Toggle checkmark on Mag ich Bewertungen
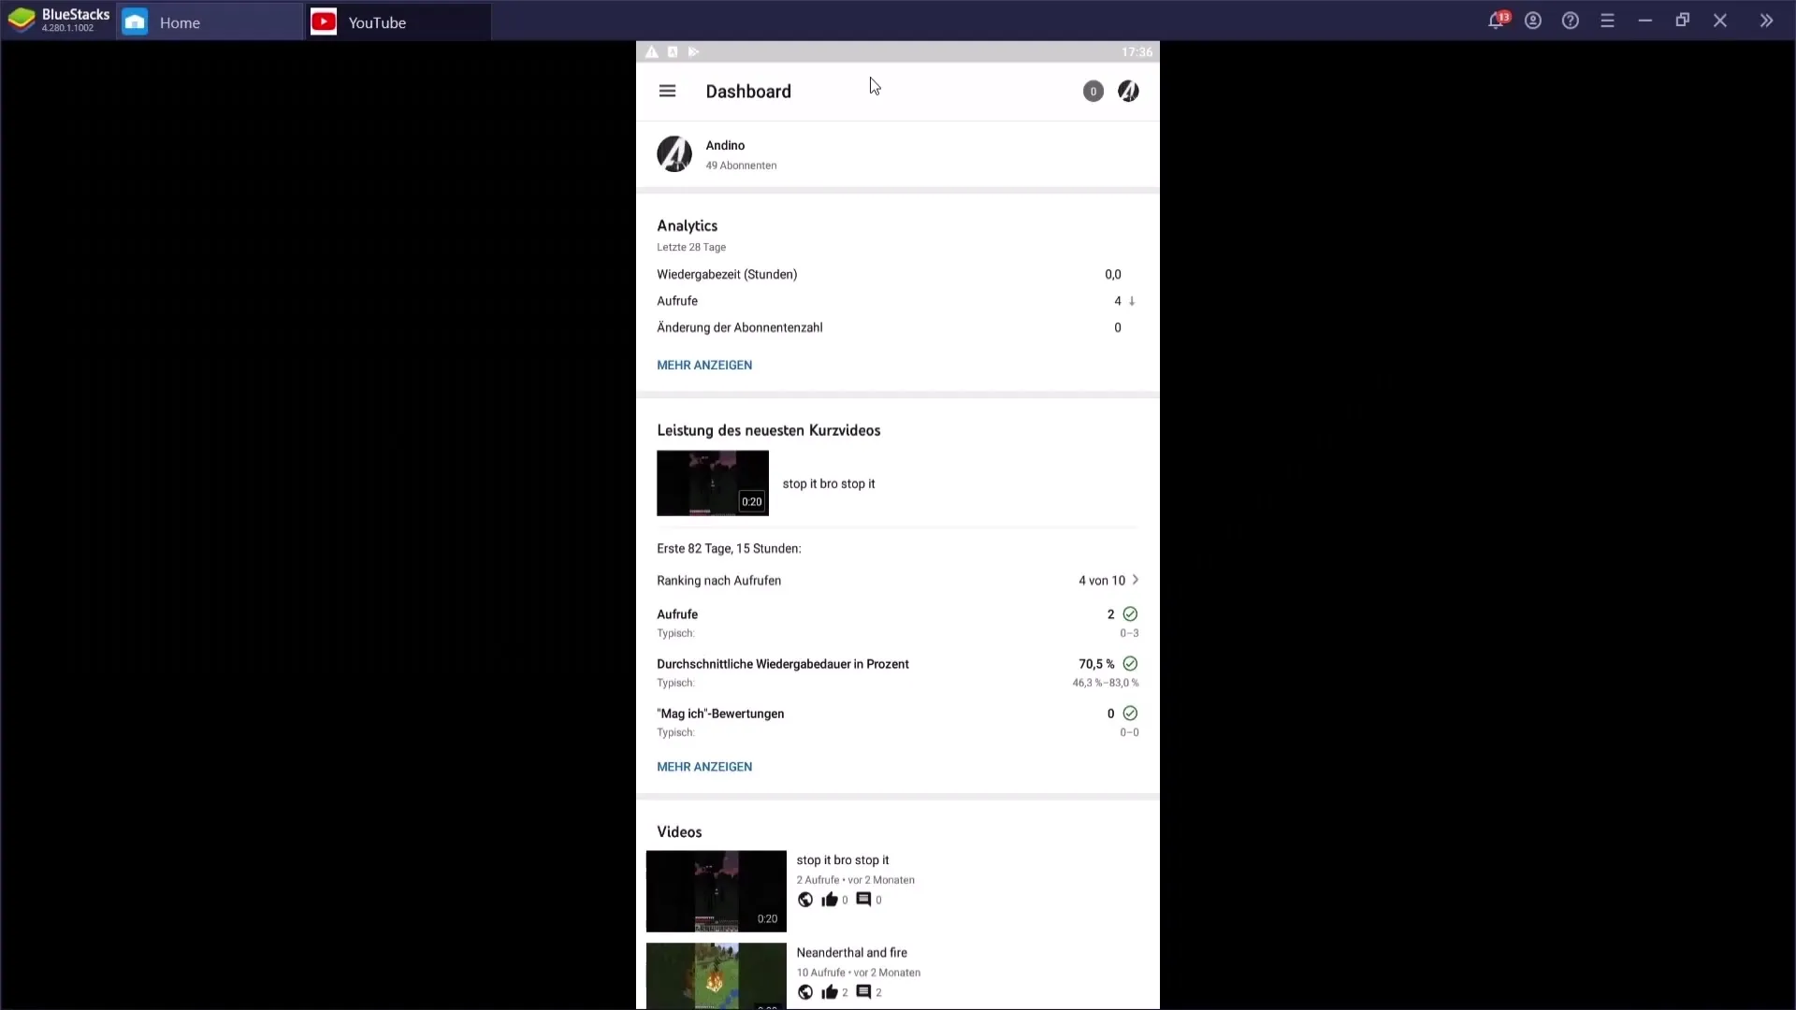1796x1010 pixels. [x=1131, y=714]
